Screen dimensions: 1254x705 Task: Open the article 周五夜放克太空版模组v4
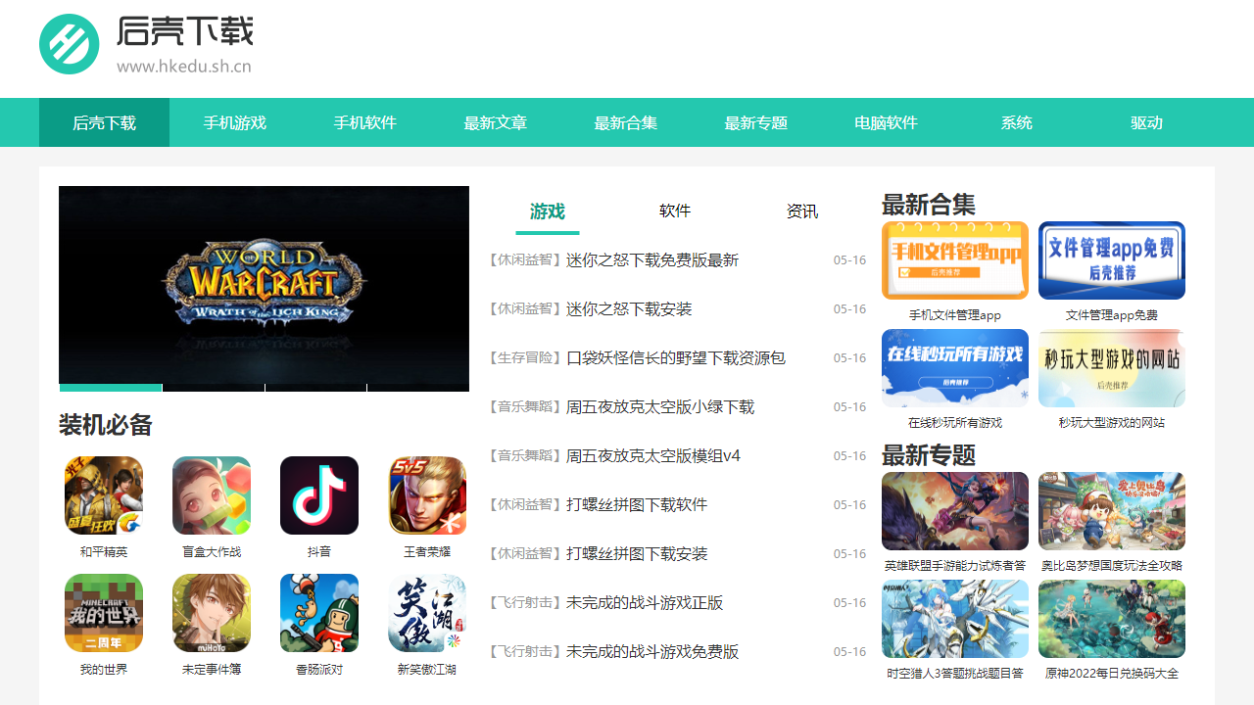click(x=653, y=456)
